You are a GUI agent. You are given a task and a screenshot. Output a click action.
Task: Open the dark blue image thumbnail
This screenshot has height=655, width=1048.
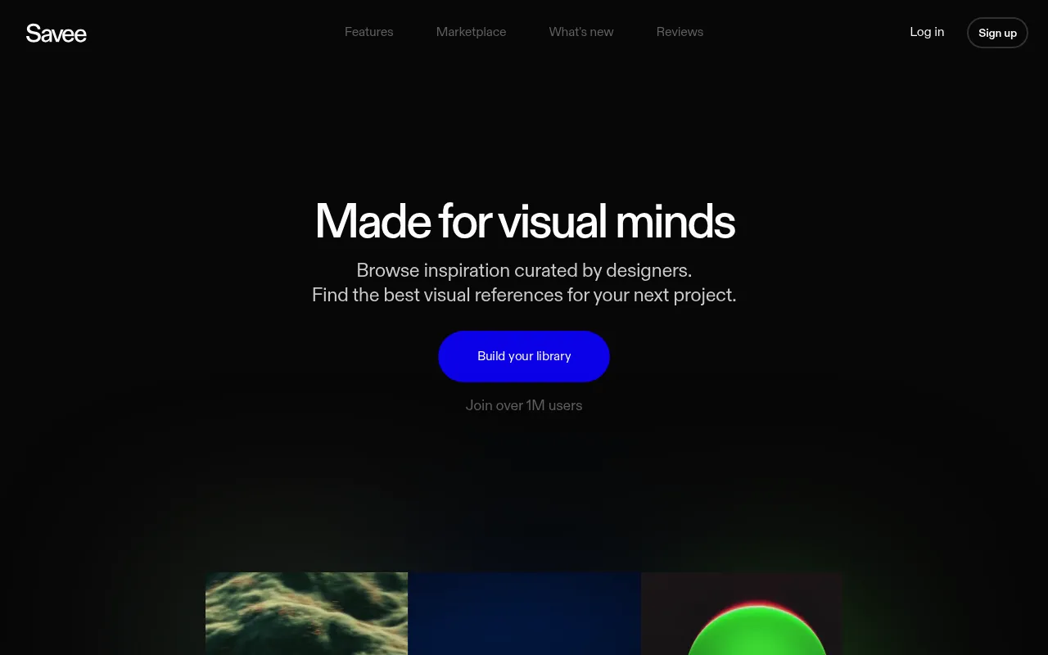pos(524,613)
